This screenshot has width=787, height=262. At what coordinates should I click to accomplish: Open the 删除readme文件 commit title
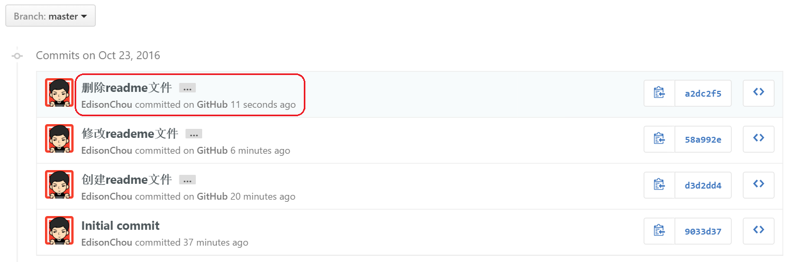(x=126, y=88)
